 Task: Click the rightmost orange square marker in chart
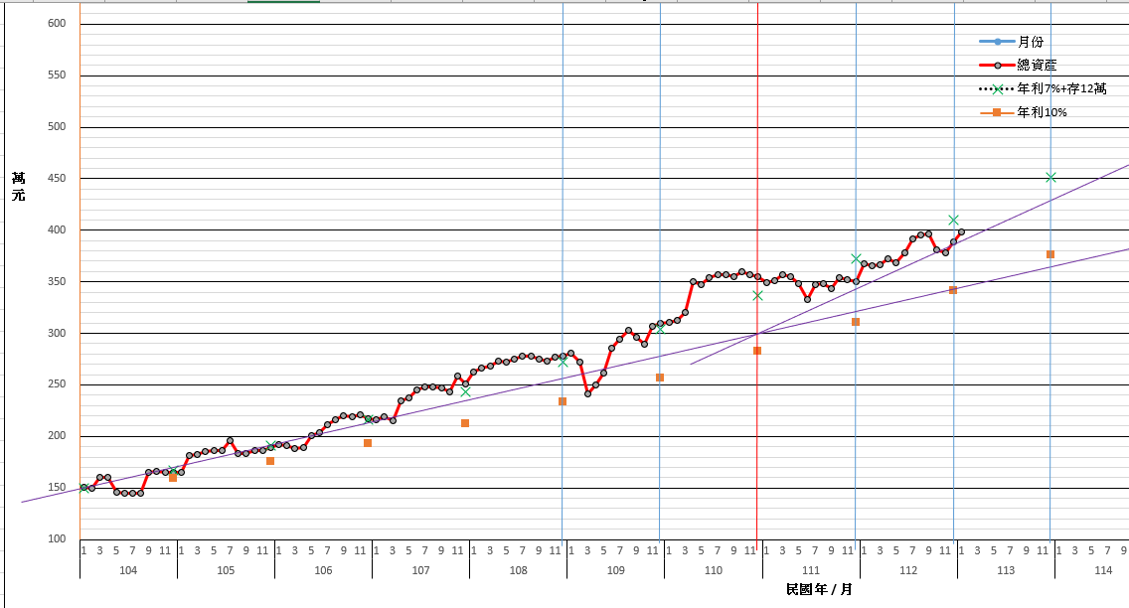1050,254
